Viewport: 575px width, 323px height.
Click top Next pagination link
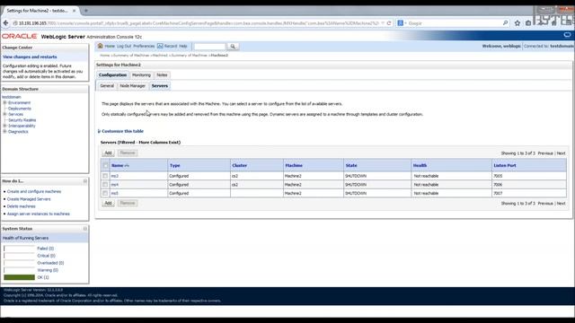[x=561, y=153]
